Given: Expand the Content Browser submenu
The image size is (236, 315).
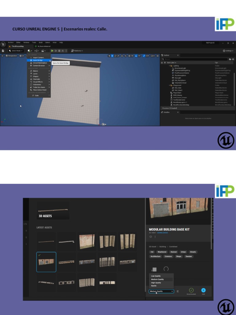Looking at the screenshot, I should (x=39, y=66).
